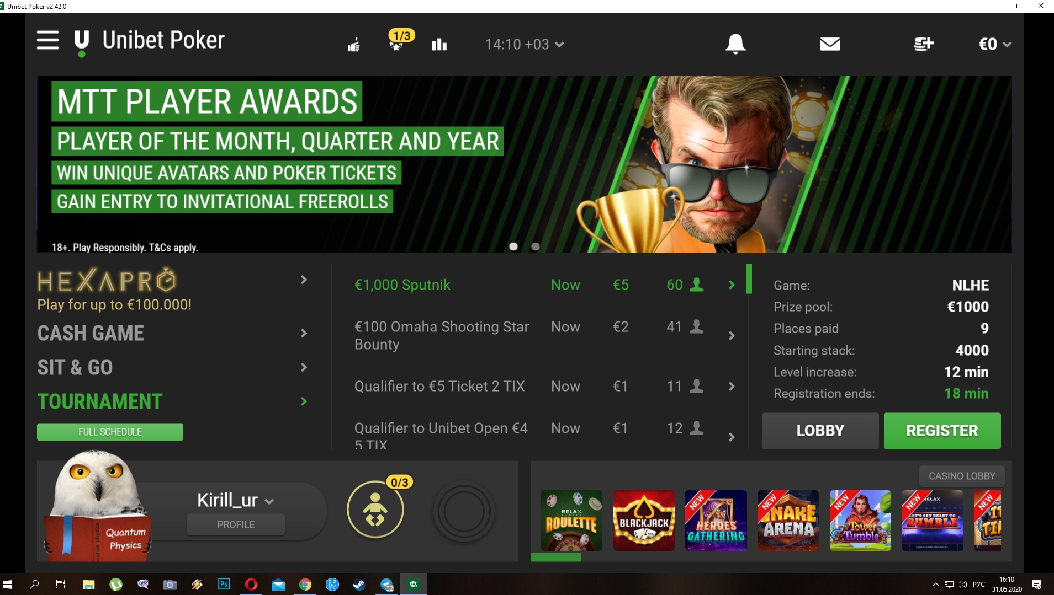Click the Omaha Bounty 41 players icon

(x=697, y=326)
